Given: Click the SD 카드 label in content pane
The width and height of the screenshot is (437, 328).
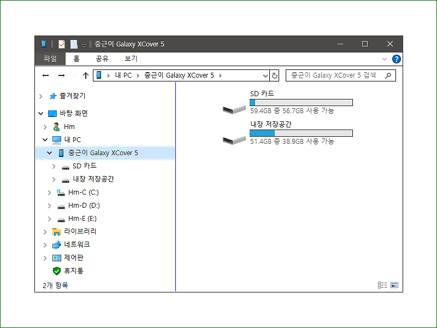Looking at the screenshot, I should pyautogui.click(x=262, y=93).
